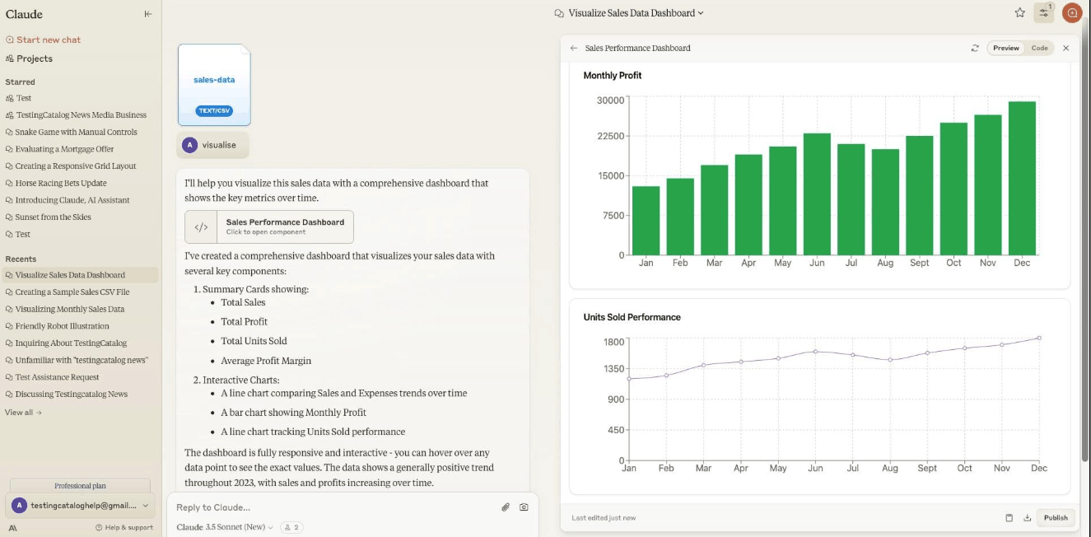This screenshot has width=1091, height=537.
Task: Click the Anthropic logo at bottom left
Action: click(x=12, y=527)
